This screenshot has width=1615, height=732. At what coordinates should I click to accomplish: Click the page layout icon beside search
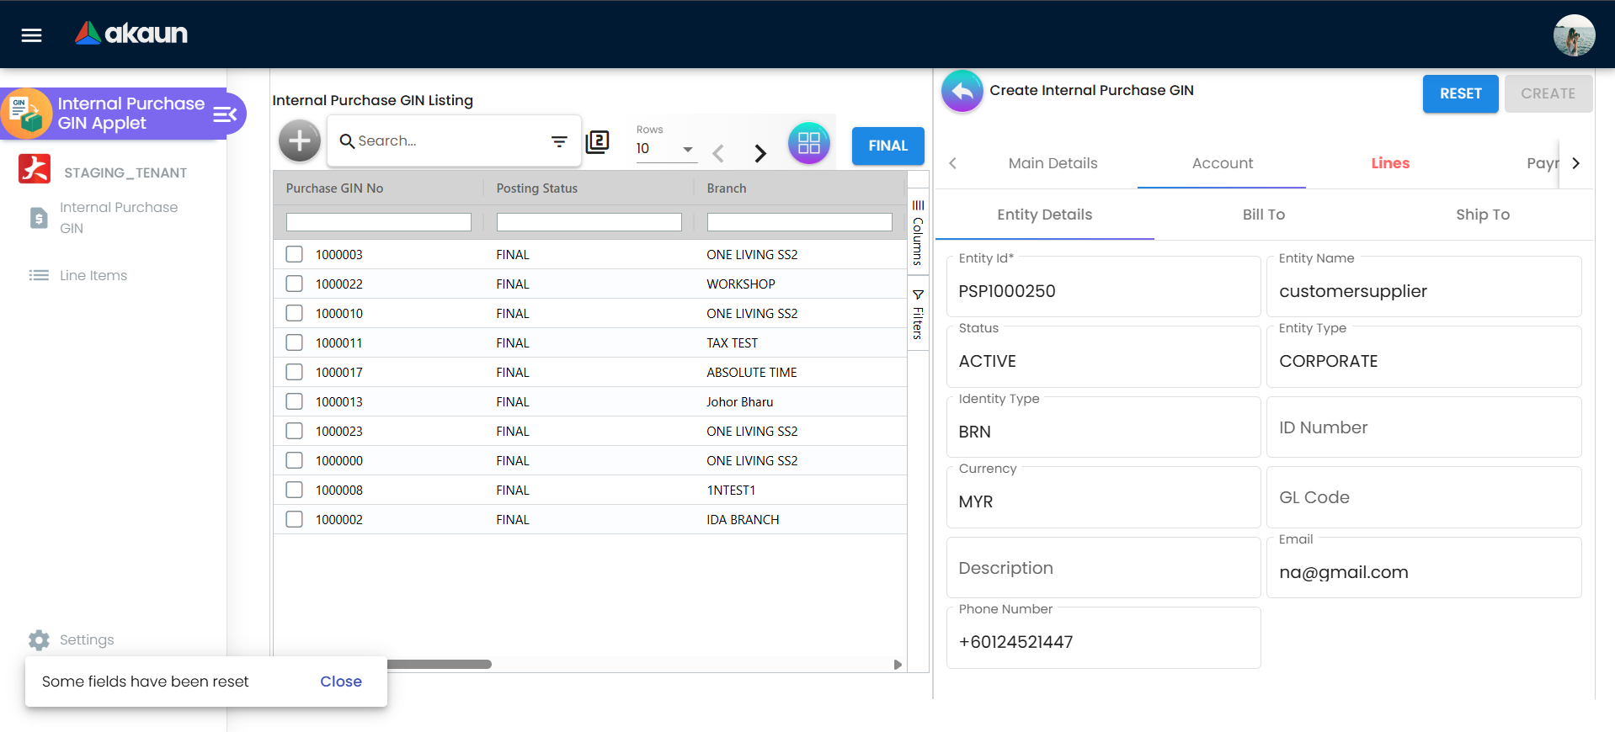click(x=597, y=141)
